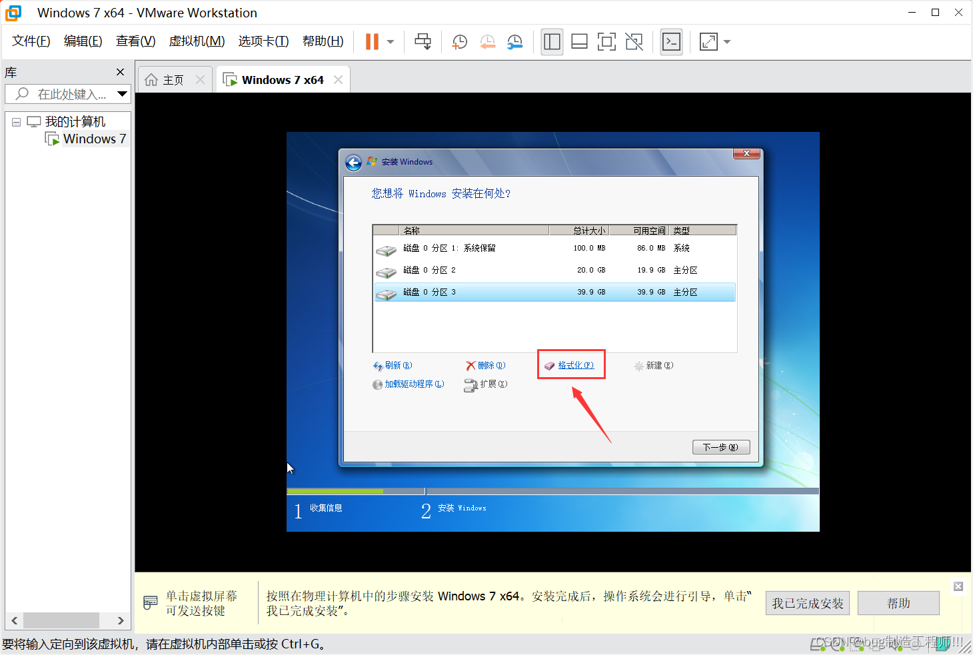The image size is (973, 655).
Task: Close the Windows 7 x64 tab
Action: (338, 80)
